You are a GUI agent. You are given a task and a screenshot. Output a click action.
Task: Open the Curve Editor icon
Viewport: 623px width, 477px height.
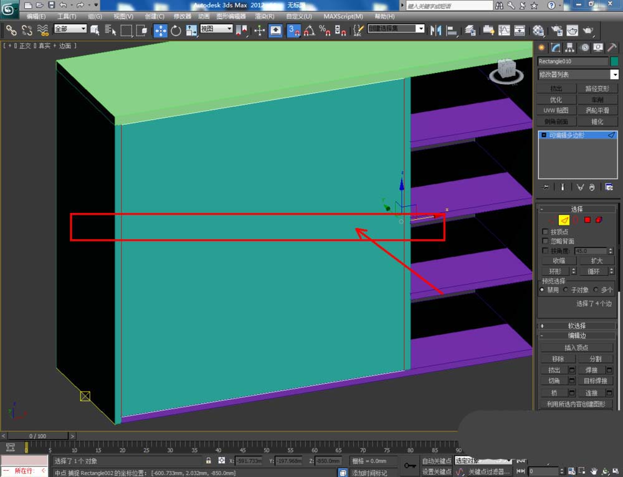point(504,31)
